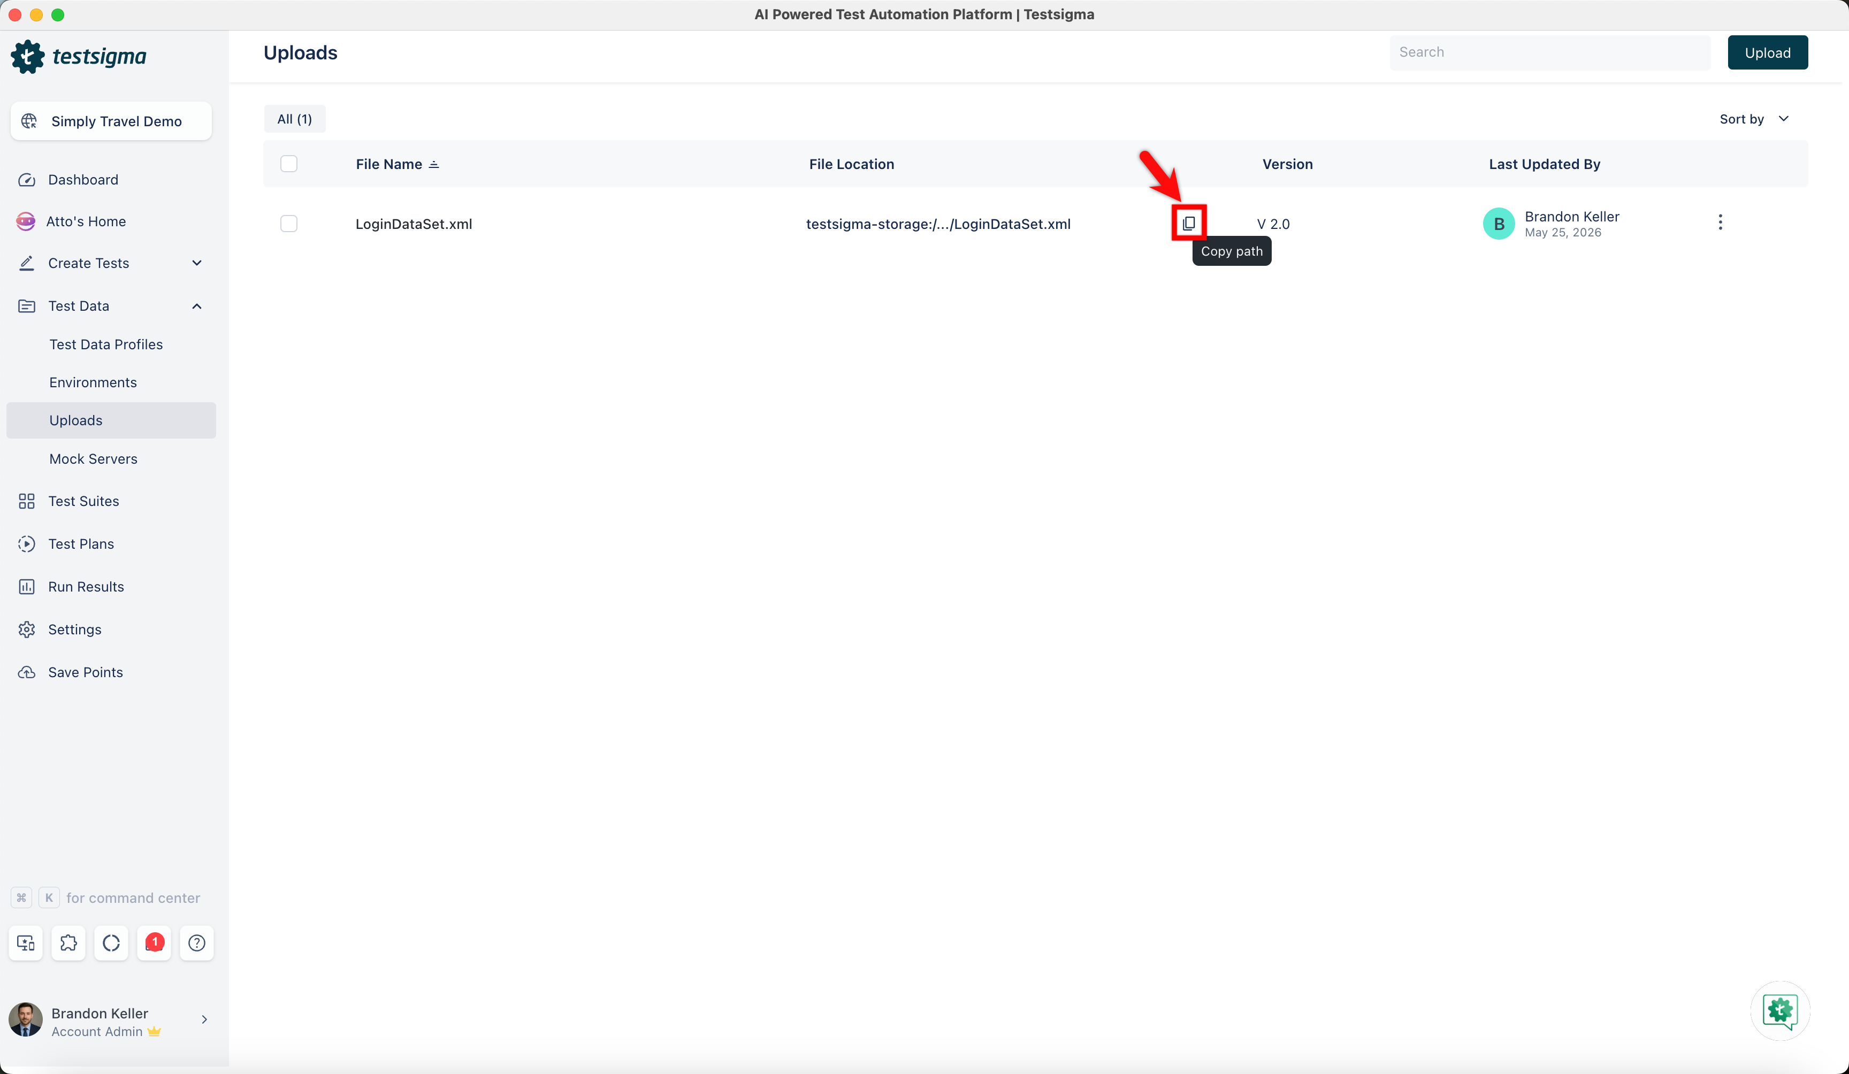
Task: Click the Testsigma gear logo
Action: (x=28, y=57)
